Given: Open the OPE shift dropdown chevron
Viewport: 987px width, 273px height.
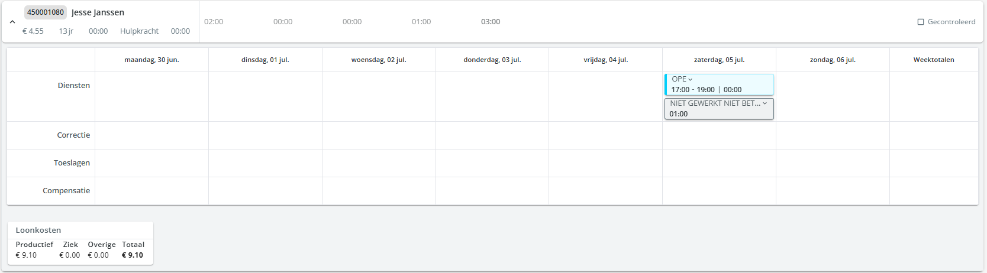Looking at the screenshot, I should pyautogui.click(x=690, y=79).
